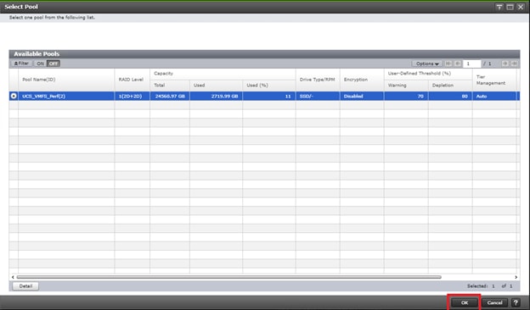This screenshot has height=310, width=530.
Task: Sort by Total capacity column header
Action: click(x=170, y=86)
